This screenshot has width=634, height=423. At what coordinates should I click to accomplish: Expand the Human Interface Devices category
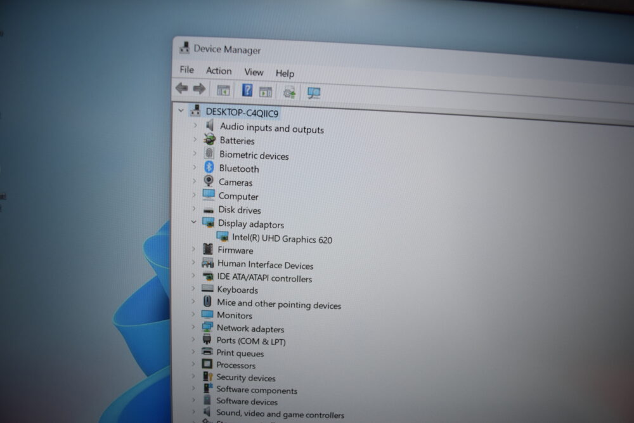[x=193, y=262]
